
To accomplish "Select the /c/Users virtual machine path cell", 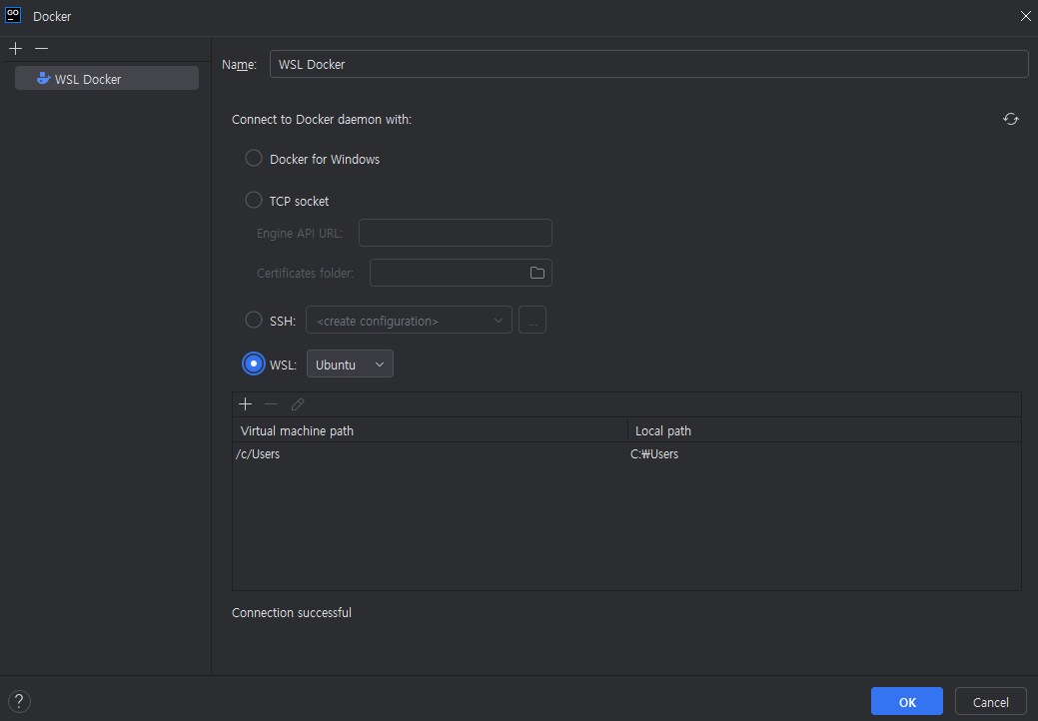I will [430, 454].
